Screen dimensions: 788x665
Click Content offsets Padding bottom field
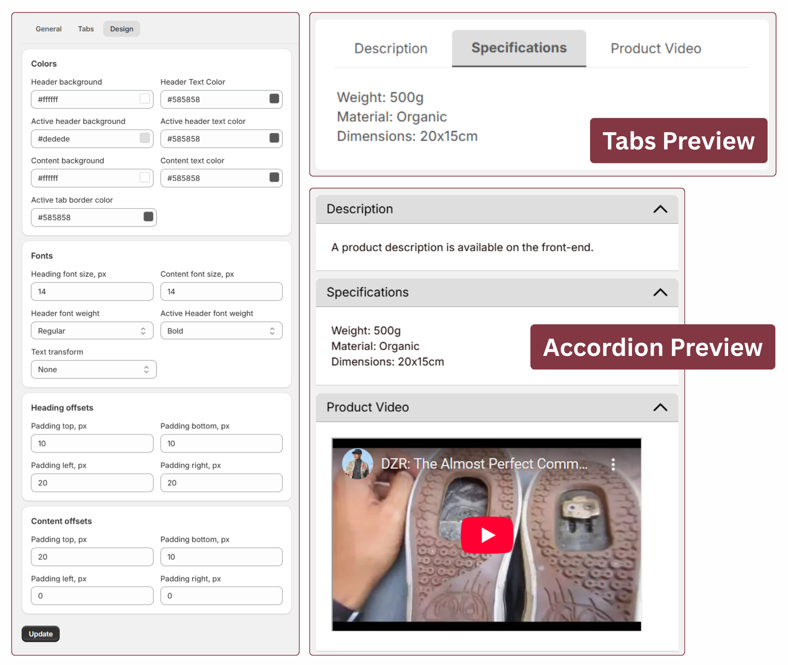point(221,557)
